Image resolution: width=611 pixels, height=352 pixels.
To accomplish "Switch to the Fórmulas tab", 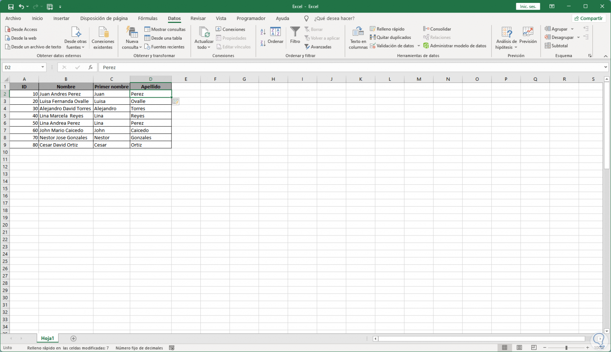I will [148, 19].
